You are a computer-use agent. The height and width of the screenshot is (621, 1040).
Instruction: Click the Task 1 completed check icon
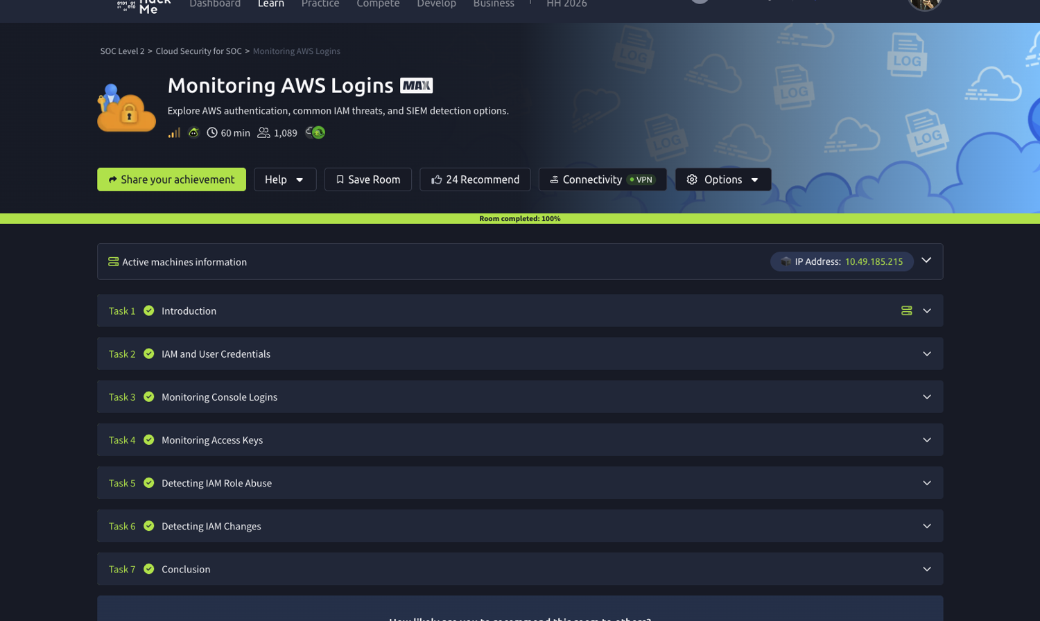click(148, 310)
